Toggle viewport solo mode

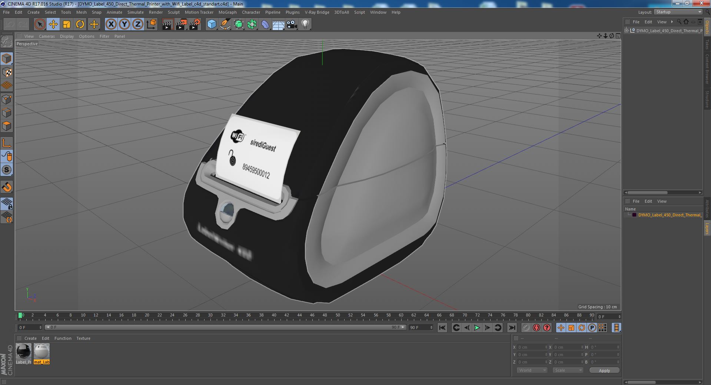coord(7,170)
